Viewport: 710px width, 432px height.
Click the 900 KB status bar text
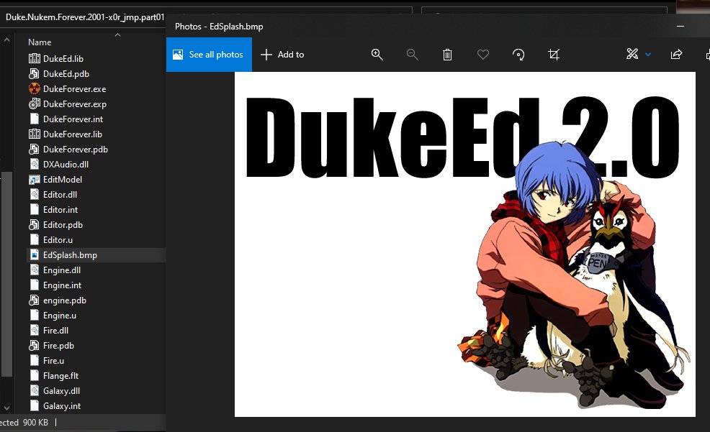click(x=35, y=423)
